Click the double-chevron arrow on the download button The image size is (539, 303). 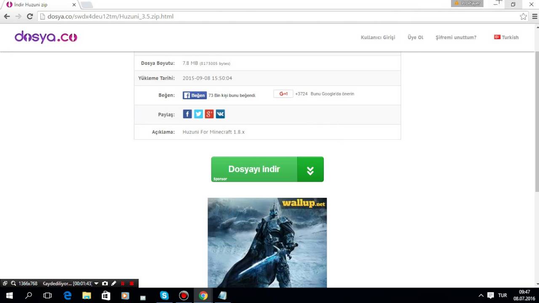(x=310, y=170)
